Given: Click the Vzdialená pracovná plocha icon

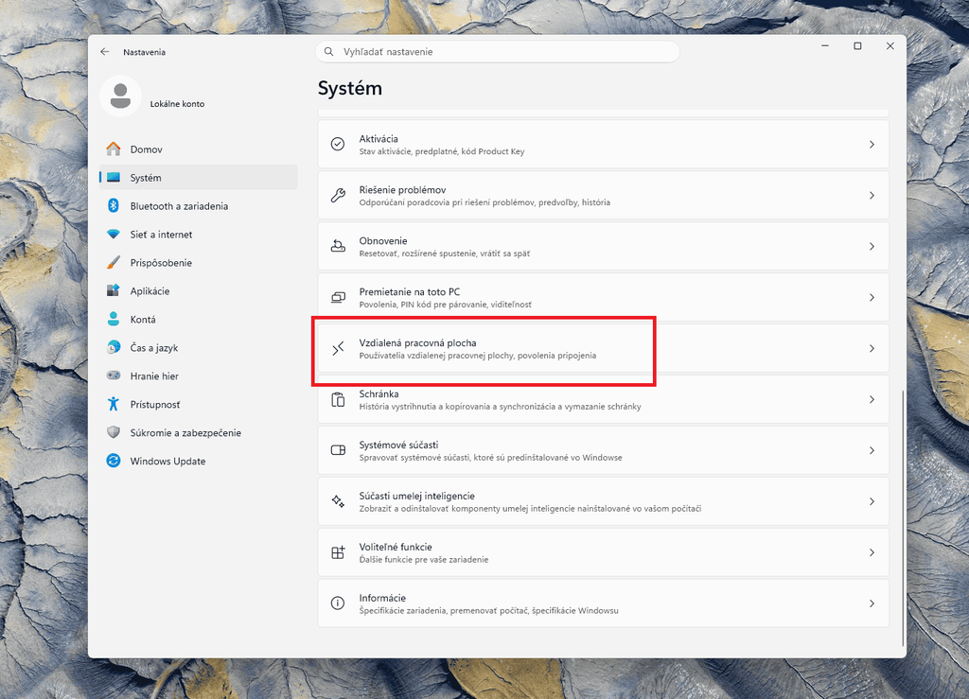Looking at the screenshot, I should point(338,348).
